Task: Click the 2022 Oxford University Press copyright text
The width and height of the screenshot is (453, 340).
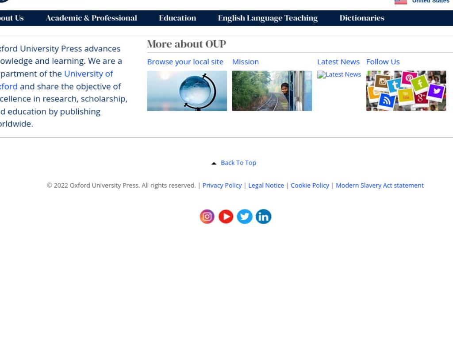Action: 121,185
